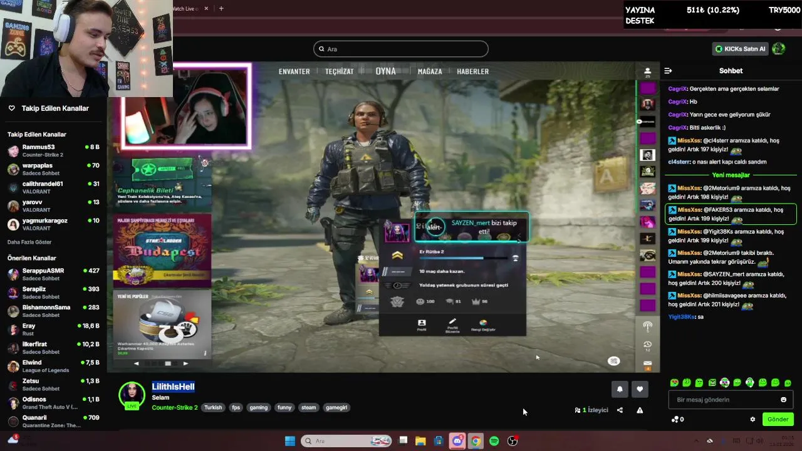Image resolution: width=802 pixels, height=451 pixels.
Task: Open the Elwind recommended channel
Action: 53,366
